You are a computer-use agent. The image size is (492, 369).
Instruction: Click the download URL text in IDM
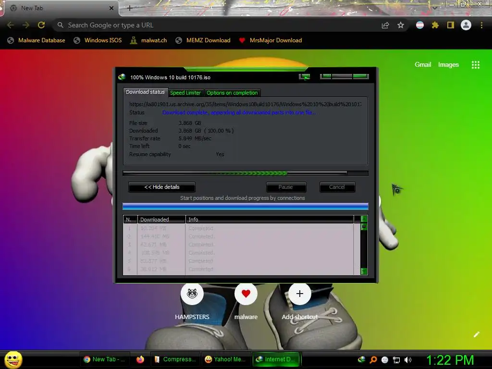pos(246,104)
